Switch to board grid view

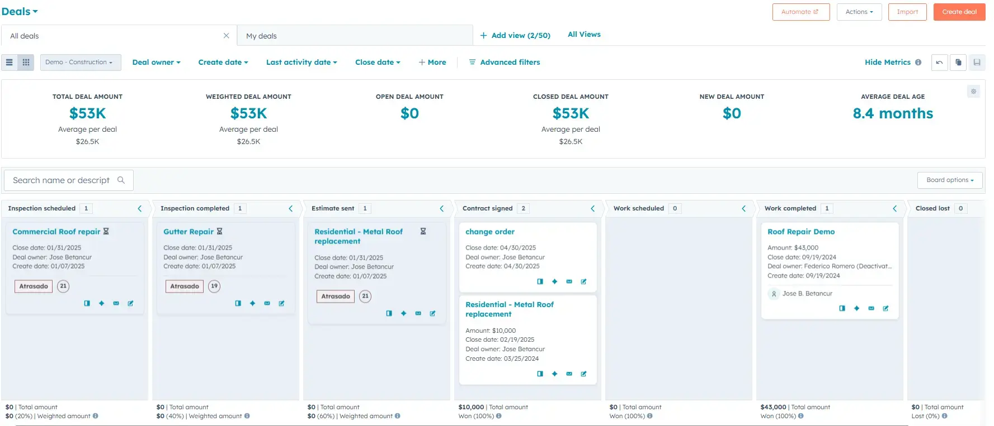point(26,63)
